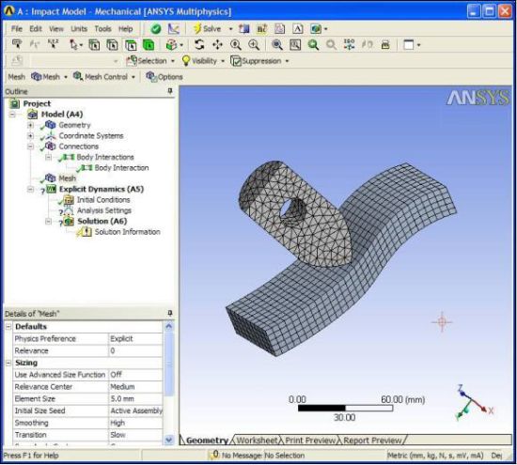
Task: Expand the Coordinate Systems tree node
Action: point(30,136)
